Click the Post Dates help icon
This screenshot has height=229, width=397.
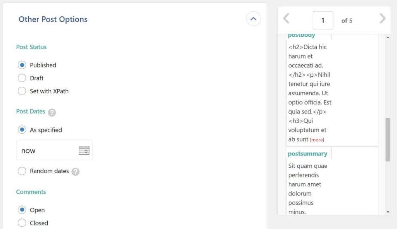(x=52, y=112)
